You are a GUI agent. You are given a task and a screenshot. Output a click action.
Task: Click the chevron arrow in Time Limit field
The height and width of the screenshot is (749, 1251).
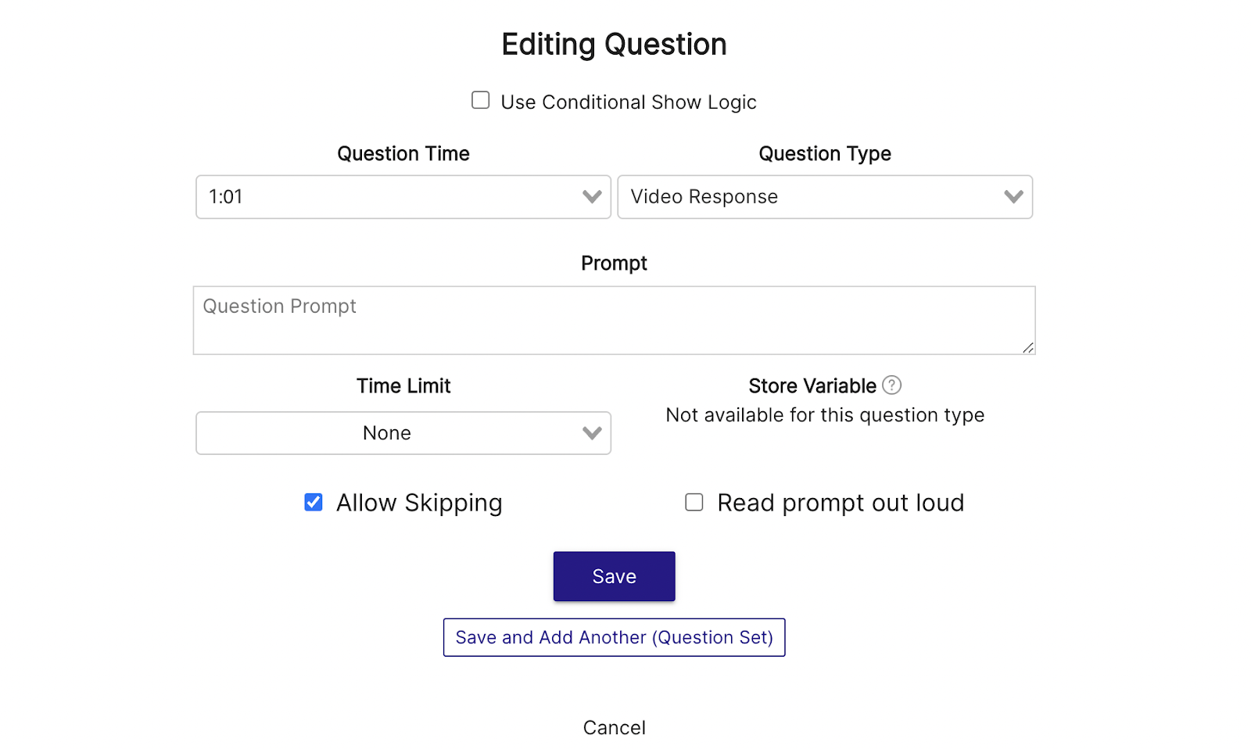[592, 433]
